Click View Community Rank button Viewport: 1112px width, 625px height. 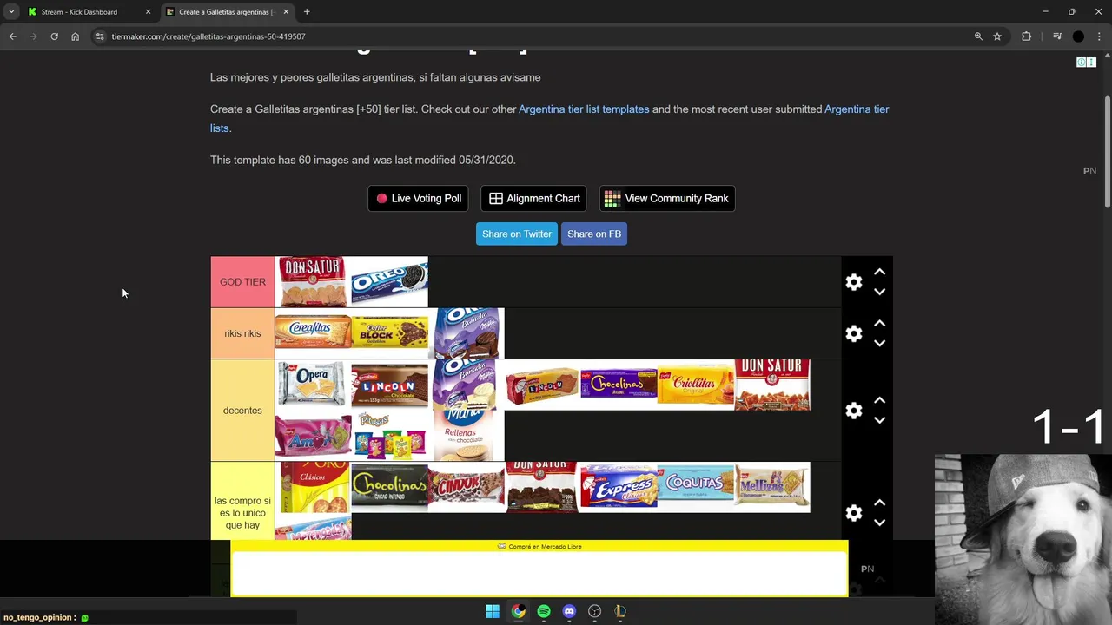click(x=667, y=198)
